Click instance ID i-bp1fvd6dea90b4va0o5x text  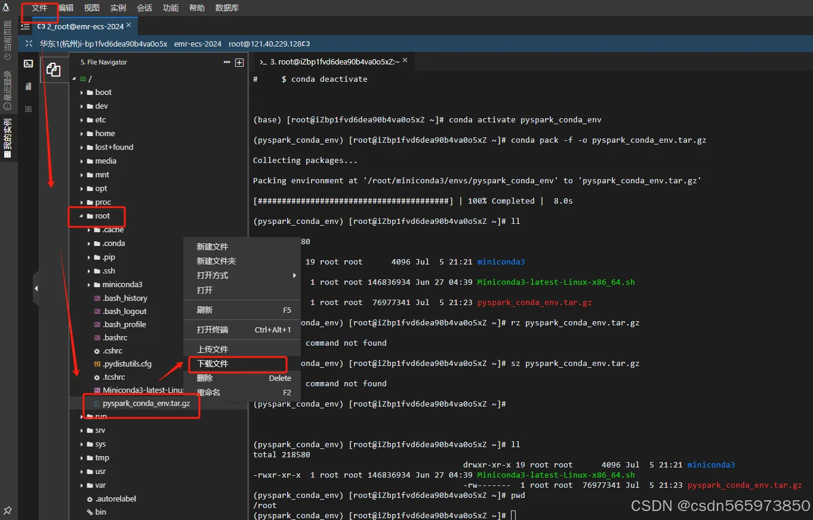pyautogui.click(x=124, y=44)
